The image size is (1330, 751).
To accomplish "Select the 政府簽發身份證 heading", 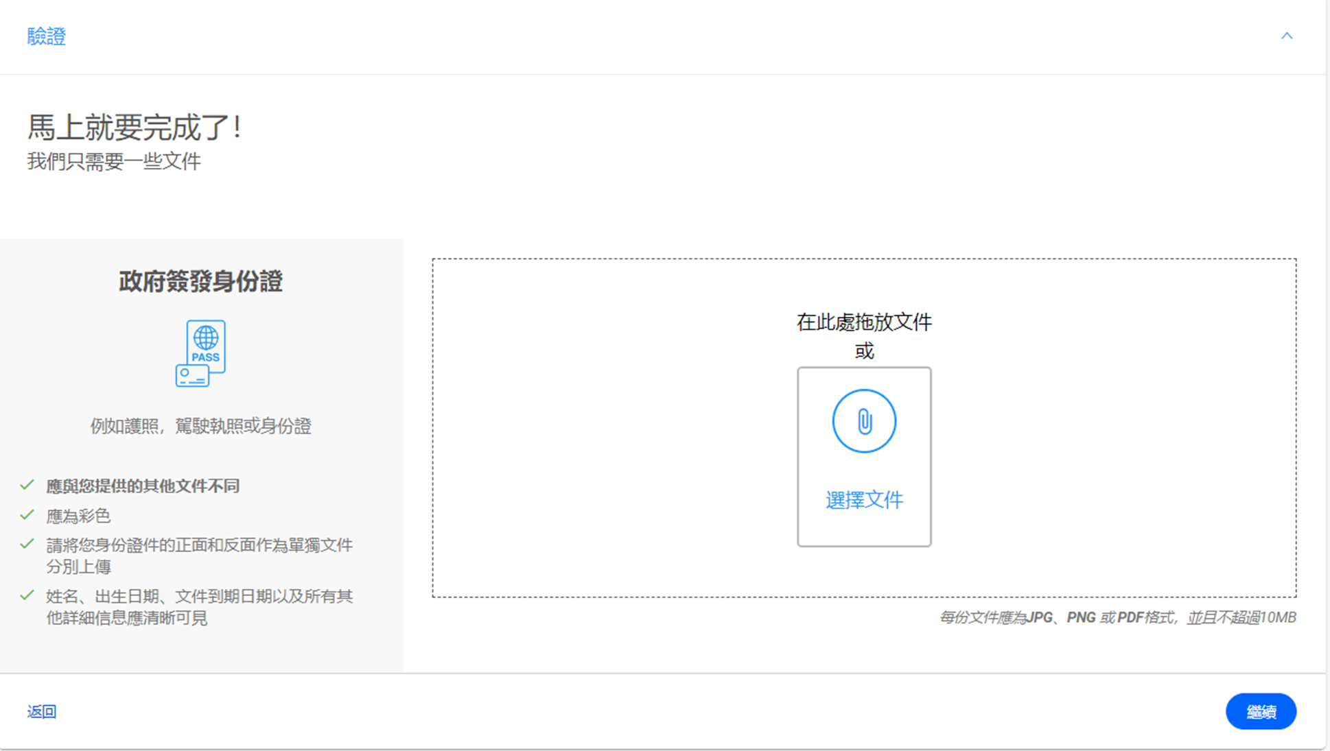I will [200, 281].
